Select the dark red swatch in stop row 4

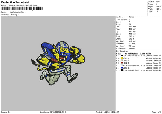tap(122, 63)
